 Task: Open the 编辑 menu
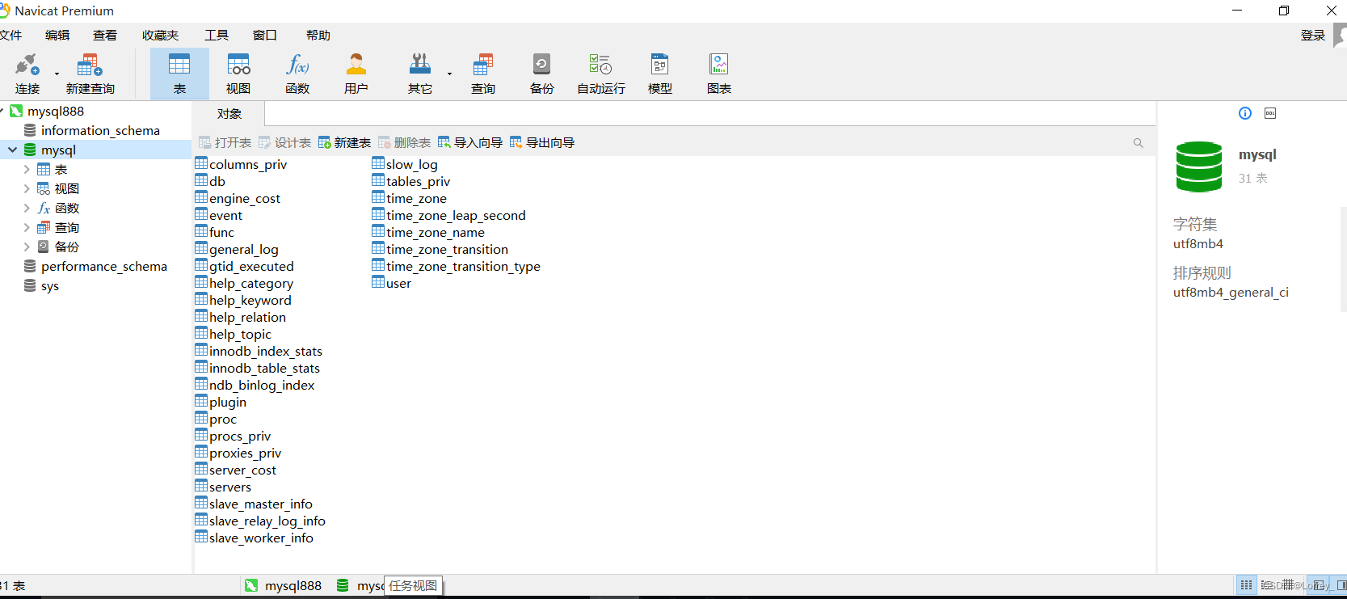point(57,35)
